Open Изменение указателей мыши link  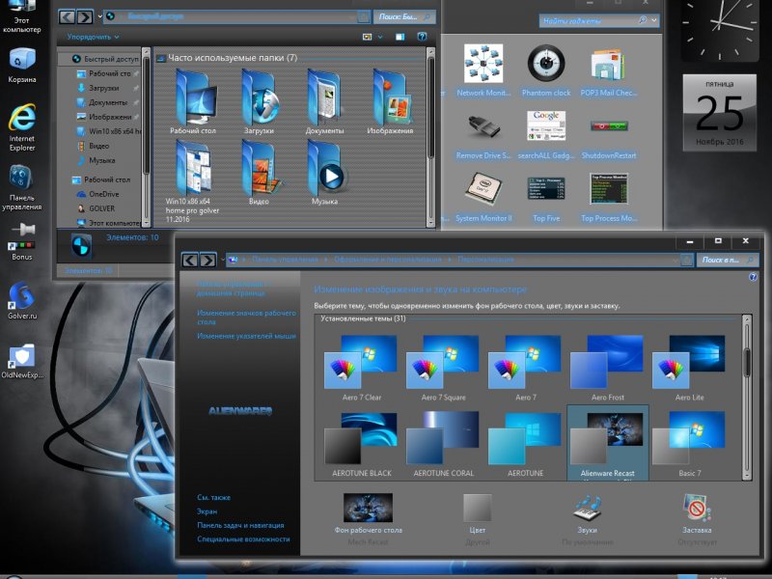pyautogui.click(x=246, y=336)
